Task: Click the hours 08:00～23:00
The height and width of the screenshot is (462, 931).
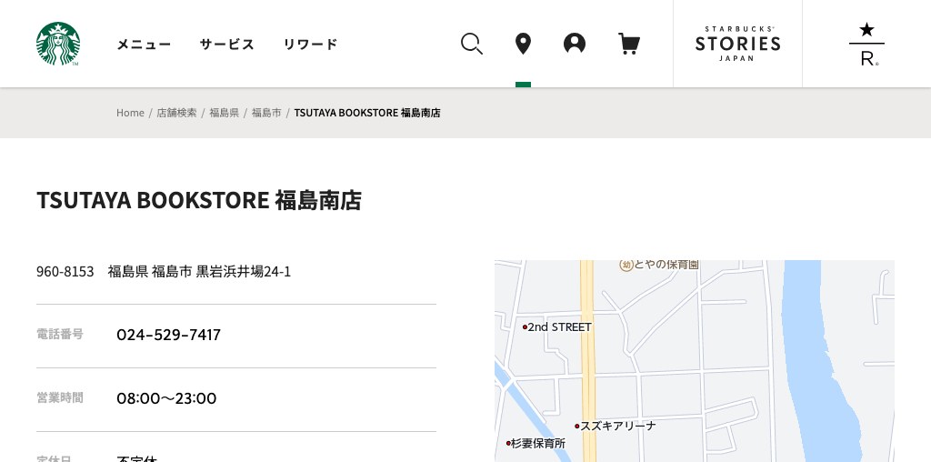Action: [166, 398]
